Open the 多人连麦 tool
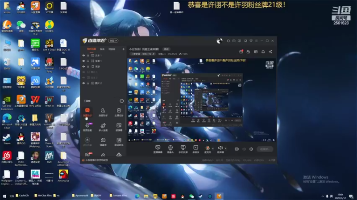Viewport: 357px width, 200px height. (x=103, y=127)
